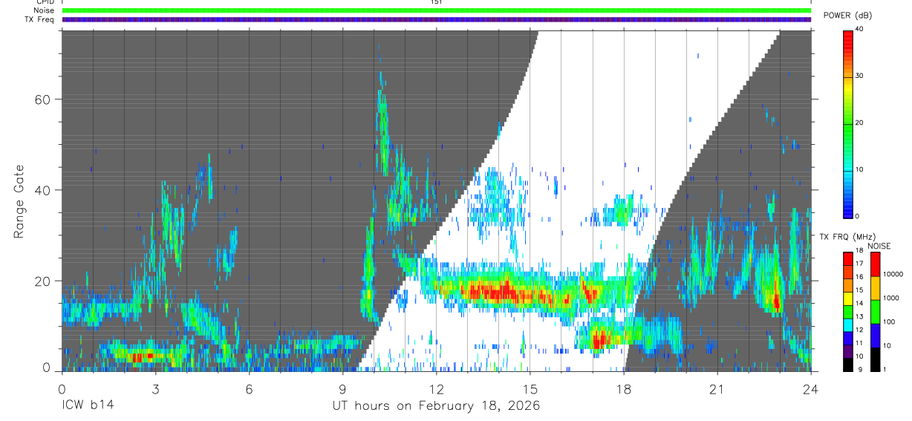Click the 6 tick on the UT hours axis
This screenshot has width=912, height=421.
point(249,389)
